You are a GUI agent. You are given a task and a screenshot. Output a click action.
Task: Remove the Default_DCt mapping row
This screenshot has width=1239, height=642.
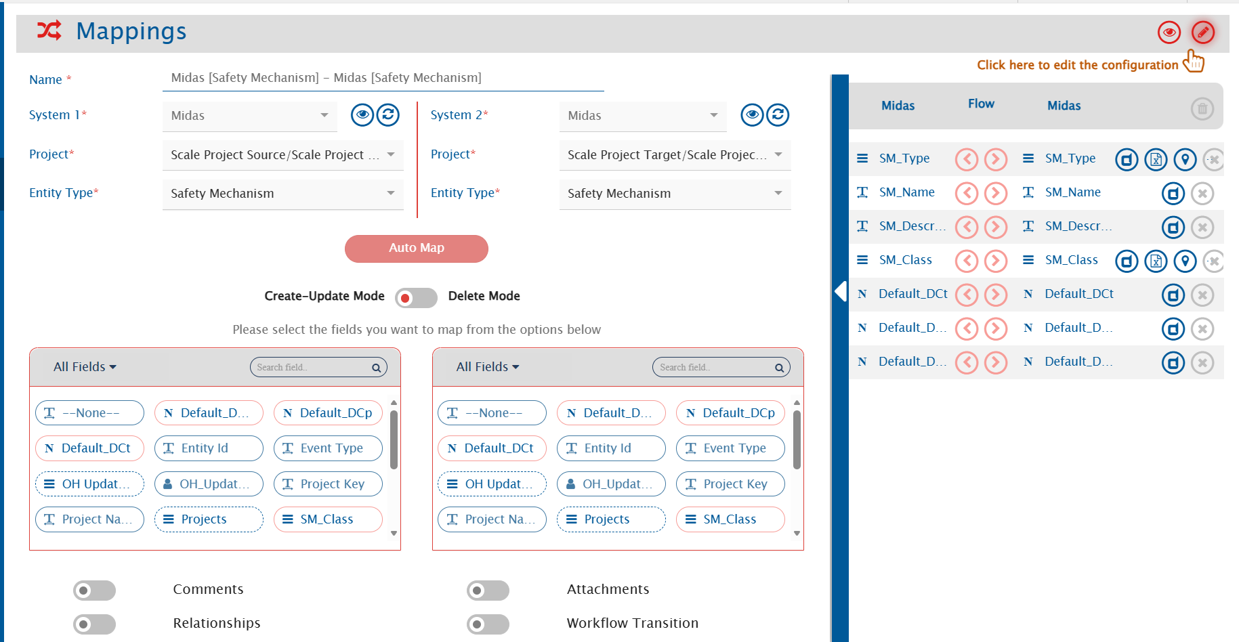[x=1202, y=295]
